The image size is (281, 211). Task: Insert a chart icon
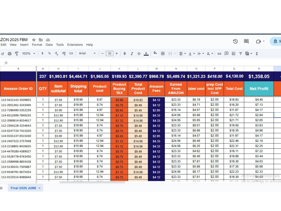[x=234, y=53]
